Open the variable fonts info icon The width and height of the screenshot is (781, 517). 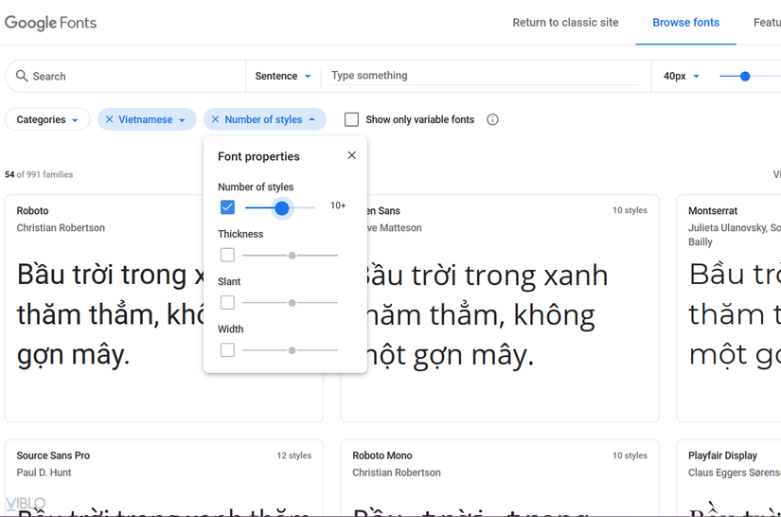pyautogui.click(x=492, y=119)
